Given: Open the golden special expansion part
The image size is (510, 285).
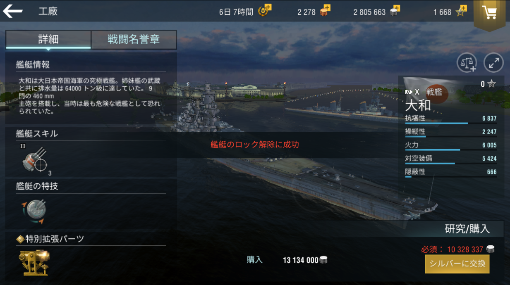Looking at the screenshot, I should pyautogui.click(x=34, y=263).
